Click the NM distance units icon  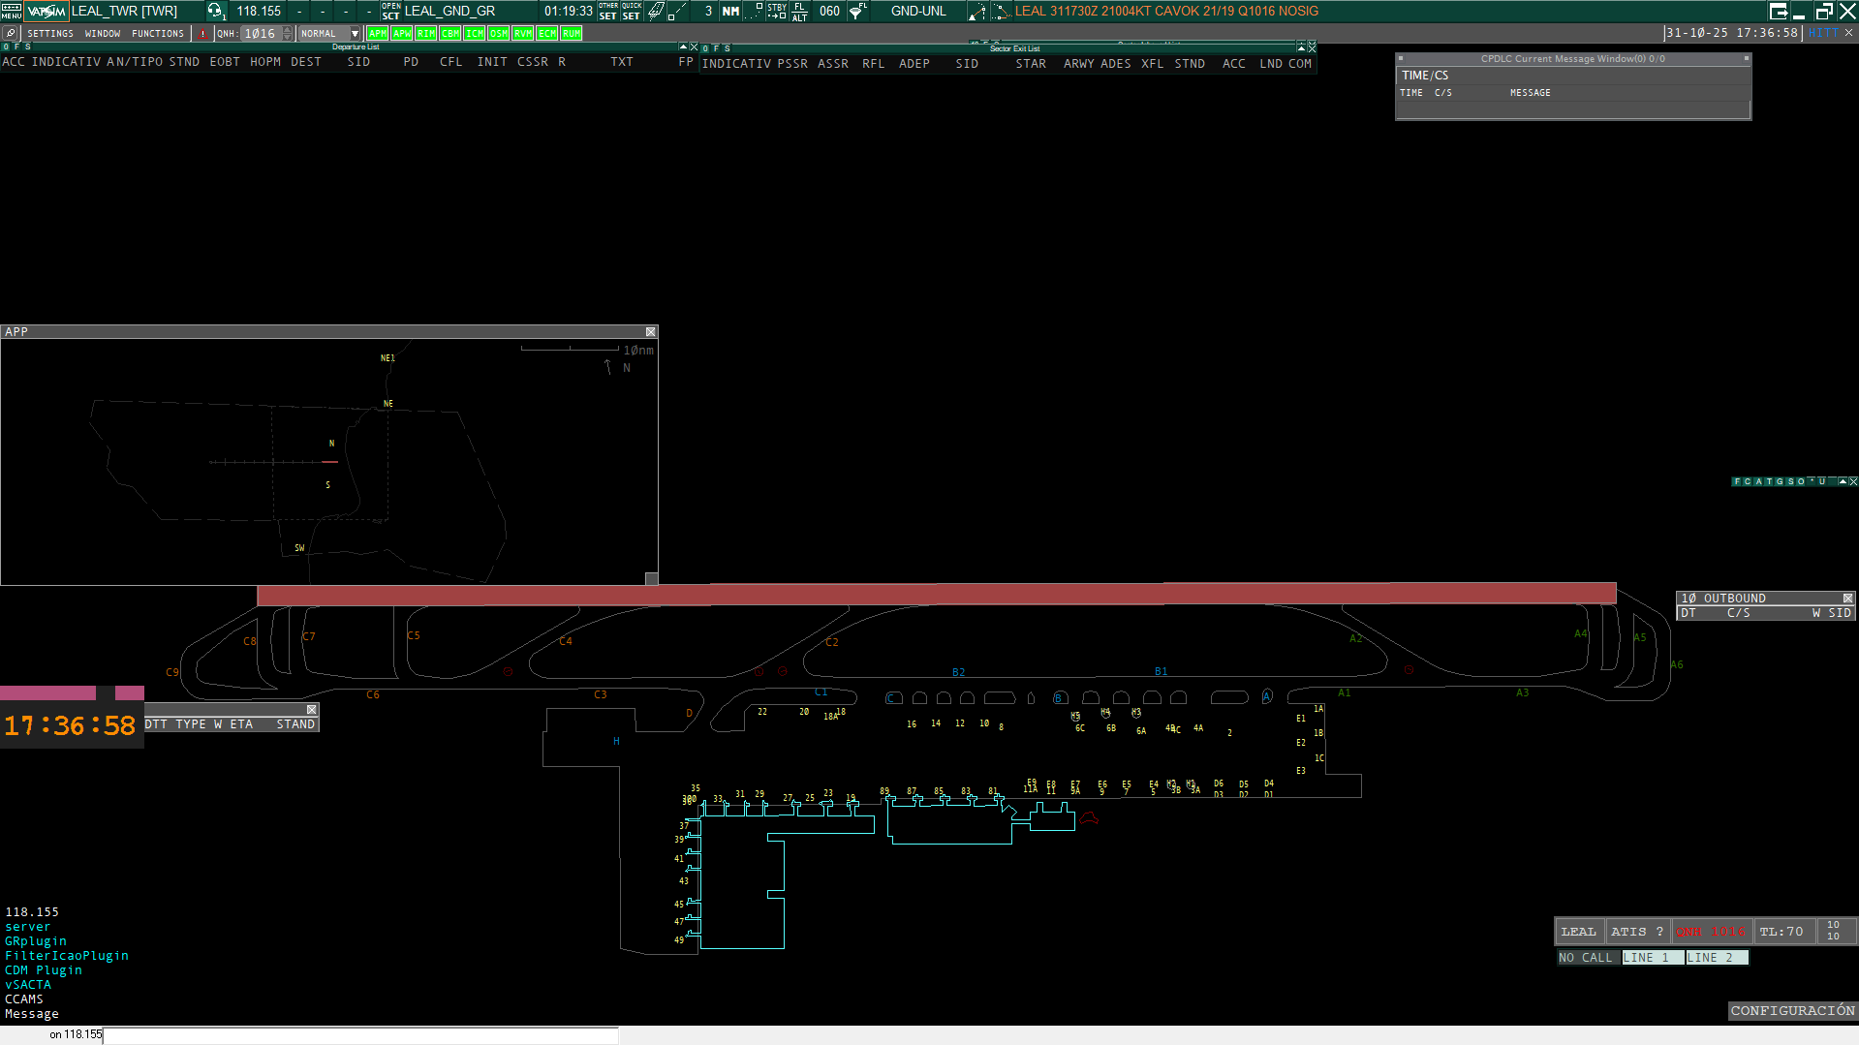pyautogui.click(x=730, y=11)
